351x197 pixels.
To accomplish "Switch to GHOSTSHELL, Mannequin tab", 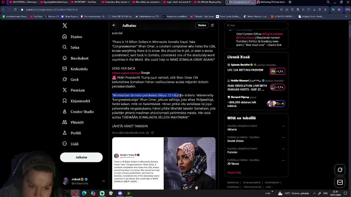I will [x=24, y=2].
